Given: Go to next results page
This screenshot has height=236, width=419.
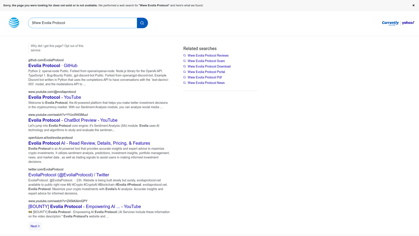Looking at the screenshot, I should (35, 226).
